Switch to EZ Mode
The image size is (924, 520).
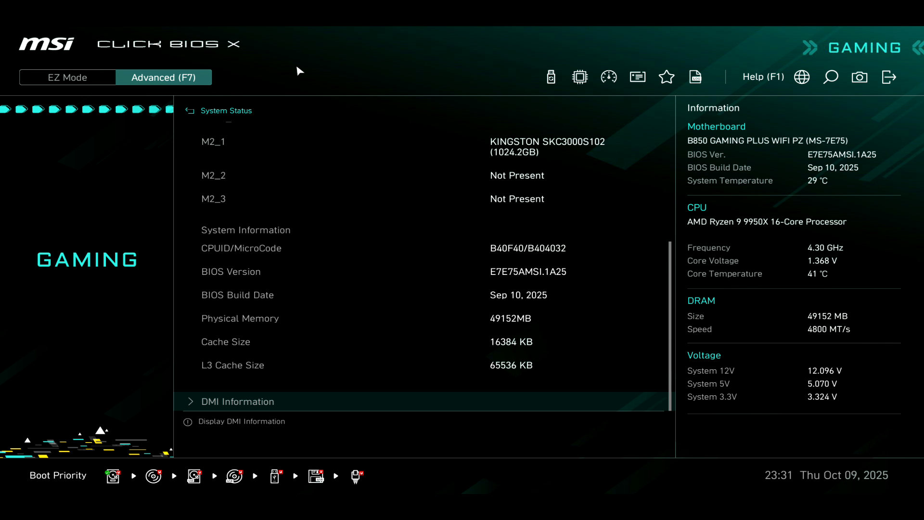coord(67,78)
